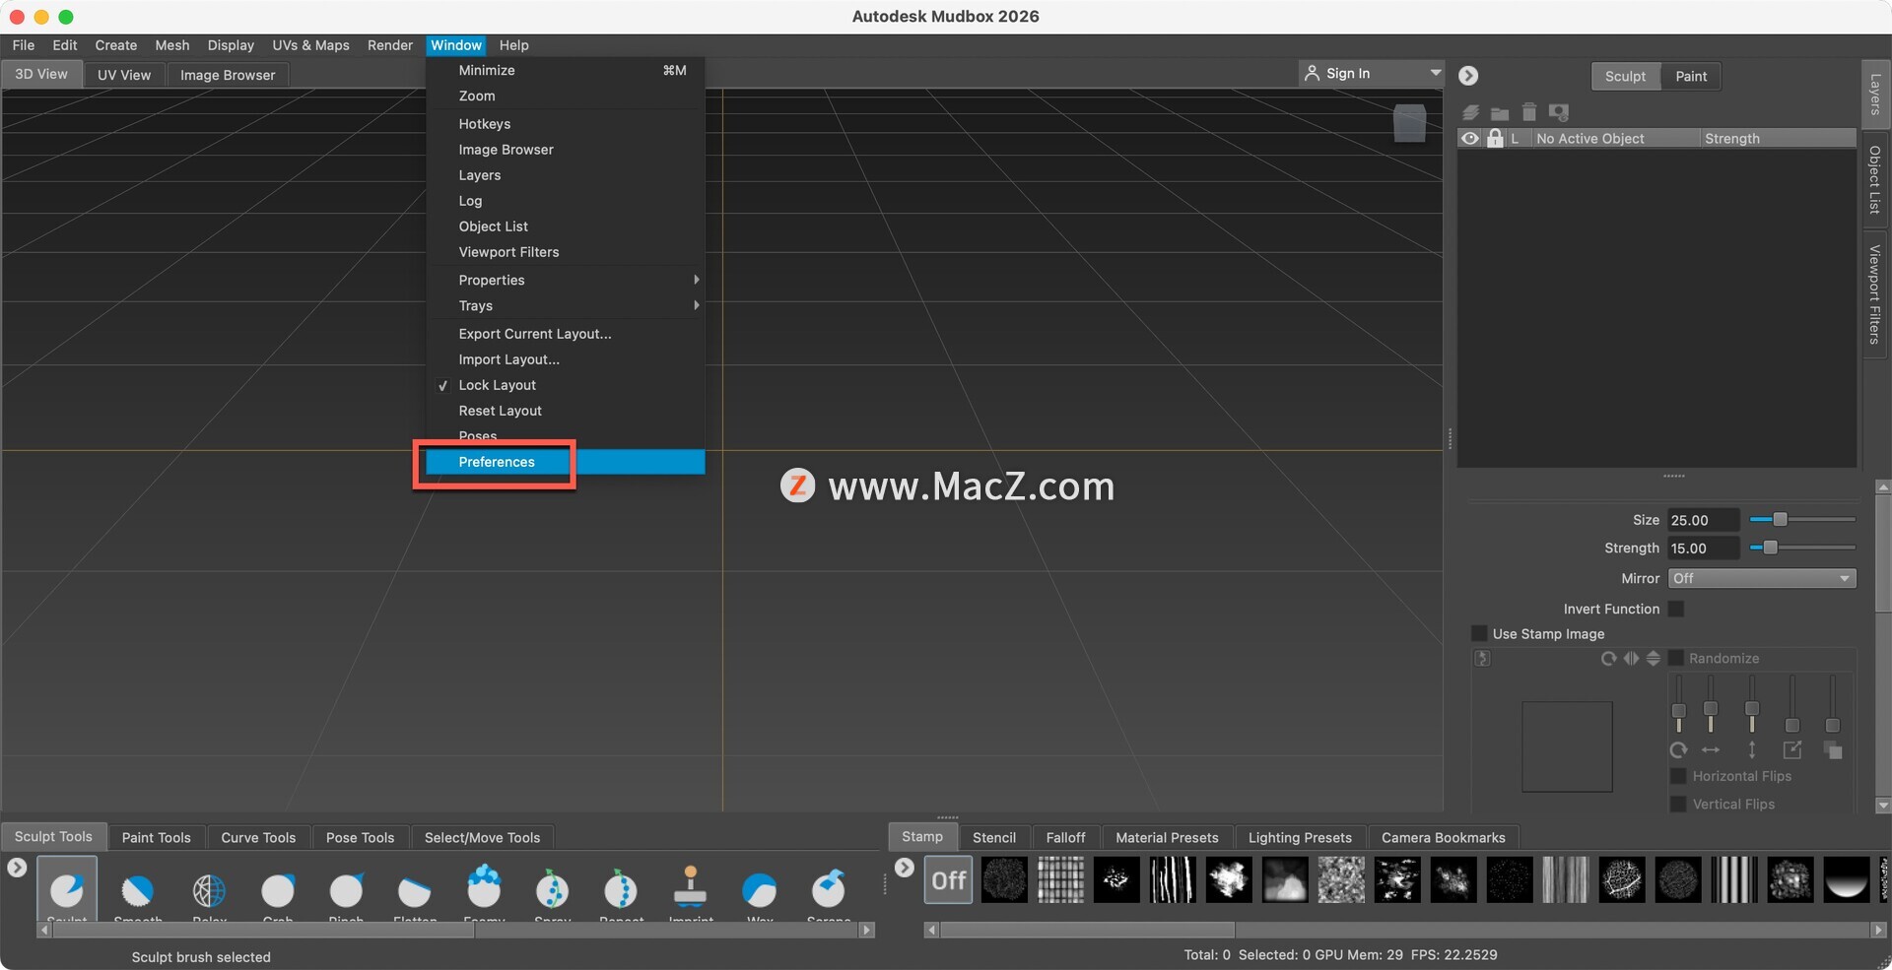Click the stamp vertical flip icon
This screenshot has height=970, width=1892.
(x=1654, y=658)
